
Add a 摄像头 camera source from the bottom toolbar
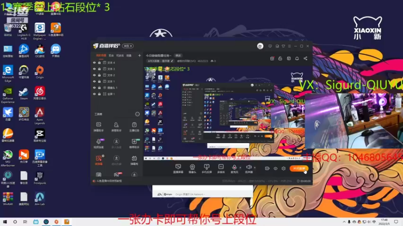[x=192, y=169]
